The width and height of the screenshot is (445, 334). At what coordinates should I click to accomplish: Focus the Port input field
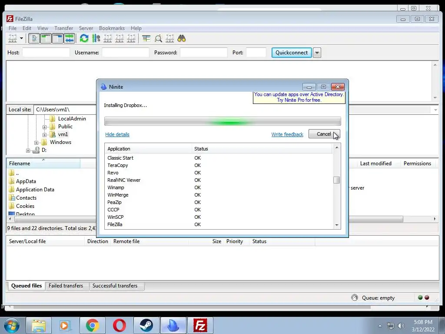pos(256,53)
